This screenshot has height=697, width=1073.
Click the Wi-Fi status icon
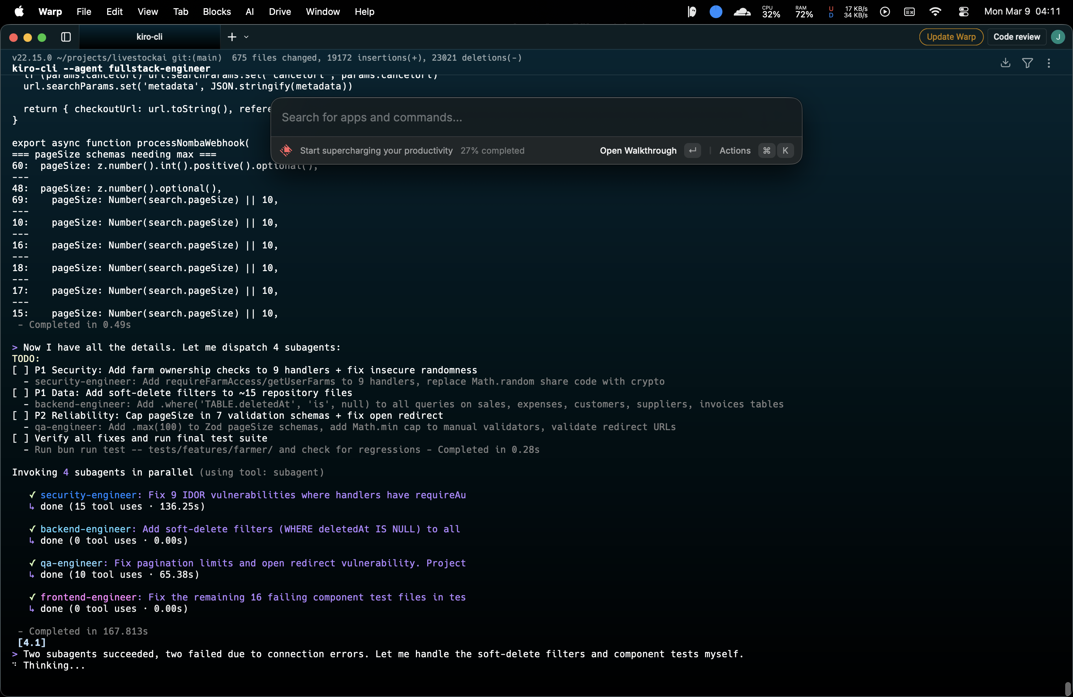click(935, 12)
